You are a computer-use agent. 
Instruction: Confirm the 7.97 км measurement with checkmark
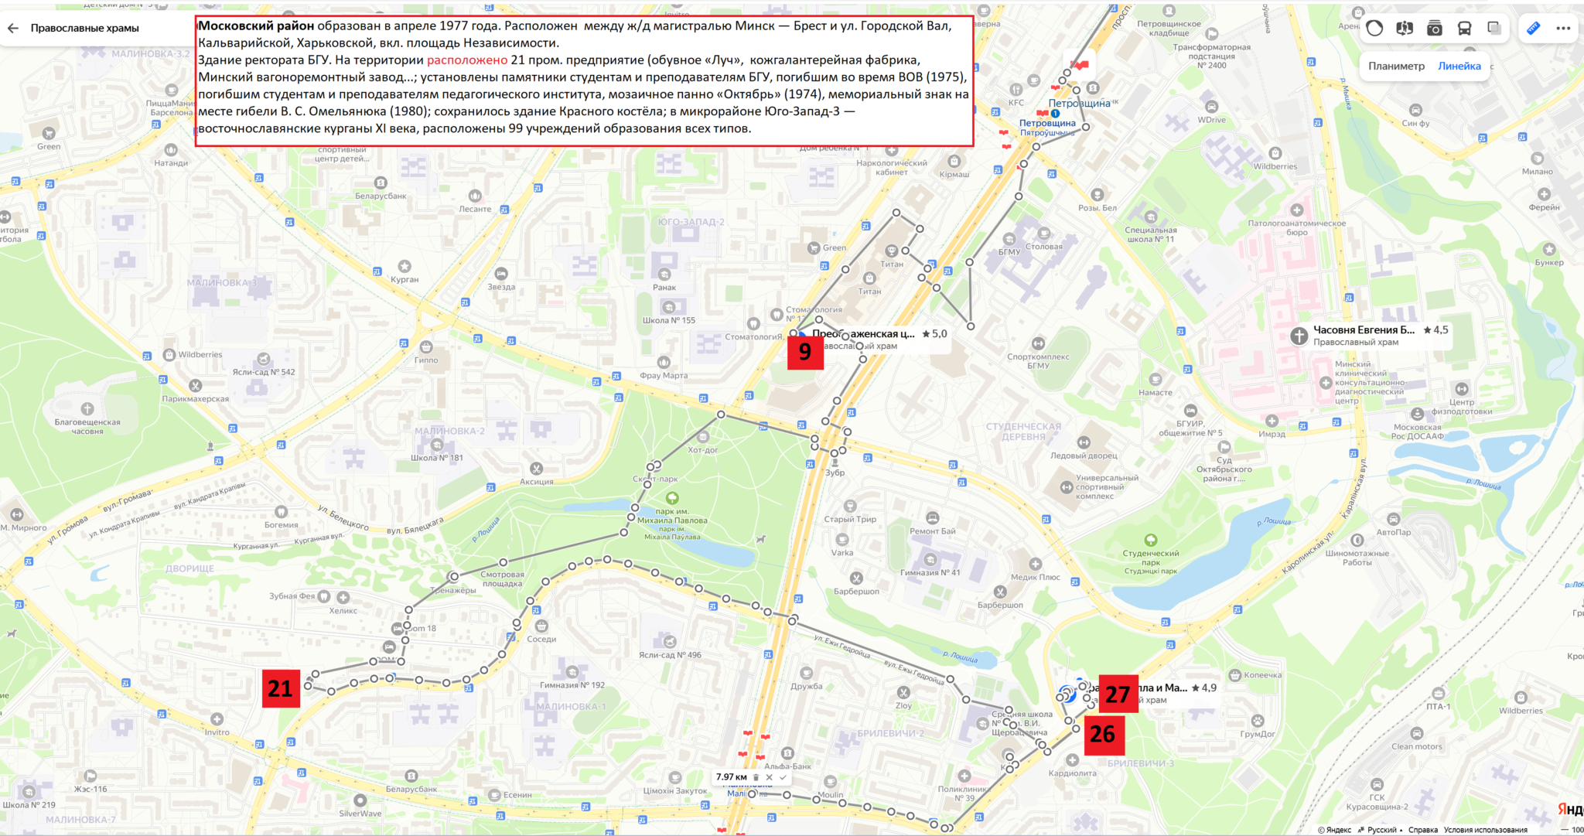[x=783, y=777]
